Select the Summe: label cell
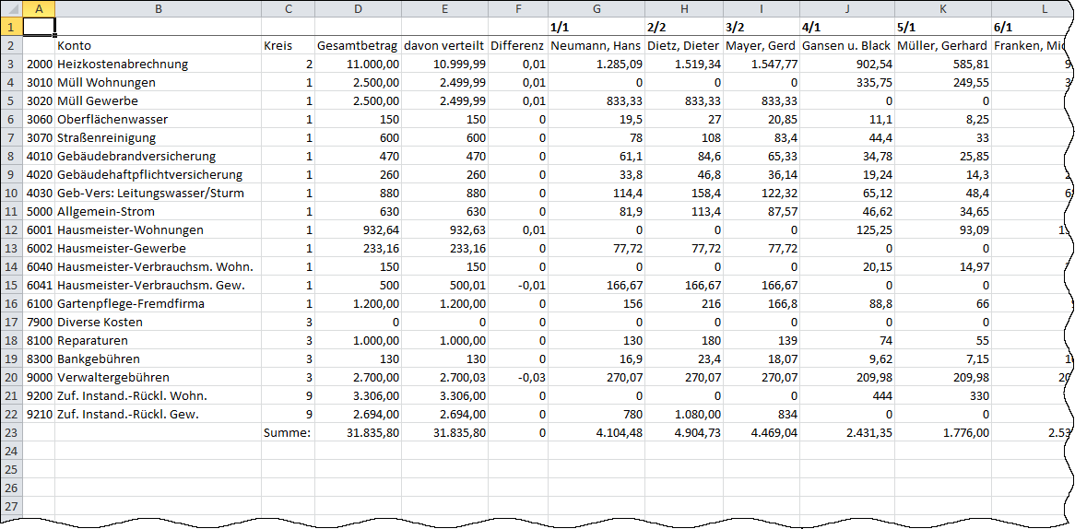The height and width of the screenshot is (529, 1075). point(288,432)
